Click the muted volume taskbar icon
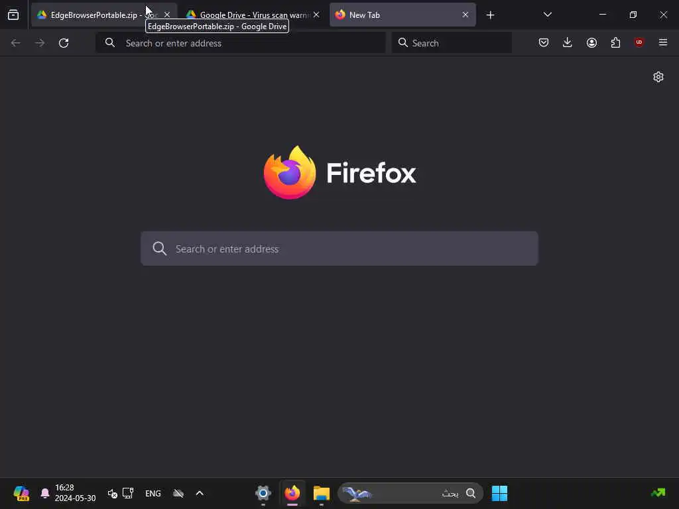This screenshot has height=509, width=679. coord(113,493)
